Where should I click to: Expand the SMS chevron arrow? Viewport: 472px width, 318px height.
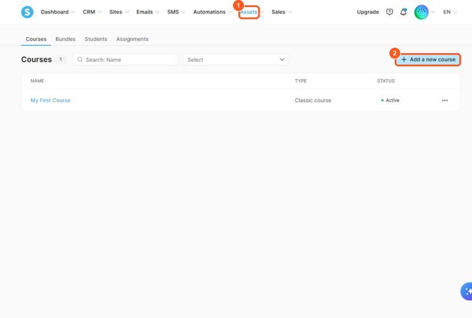[x=183, y=12]
